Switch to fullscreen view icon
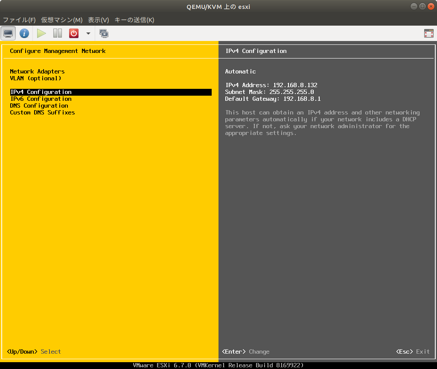The height and width of the screenshot is (369, 437). (x=428, y=33)
